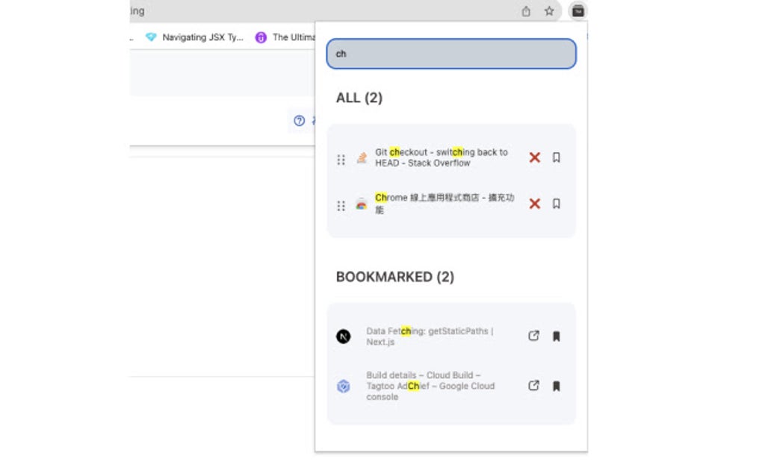Screen dimensions: 762x476
Task: Open the tab manager extension icon in the toolbar
Action: pos(577,11)
